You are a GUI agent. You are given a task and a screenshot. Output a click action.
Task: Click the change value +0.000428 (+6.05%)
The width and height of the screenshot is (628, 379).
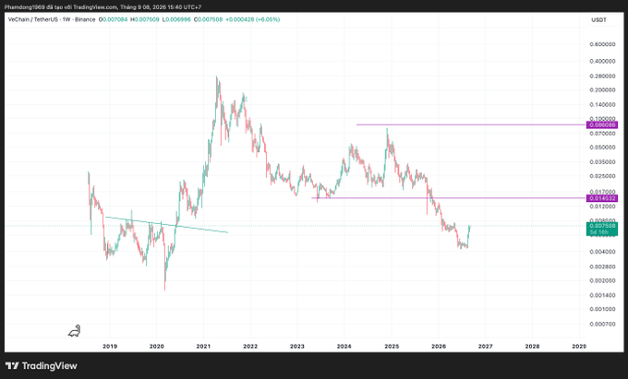click(253, 19)
